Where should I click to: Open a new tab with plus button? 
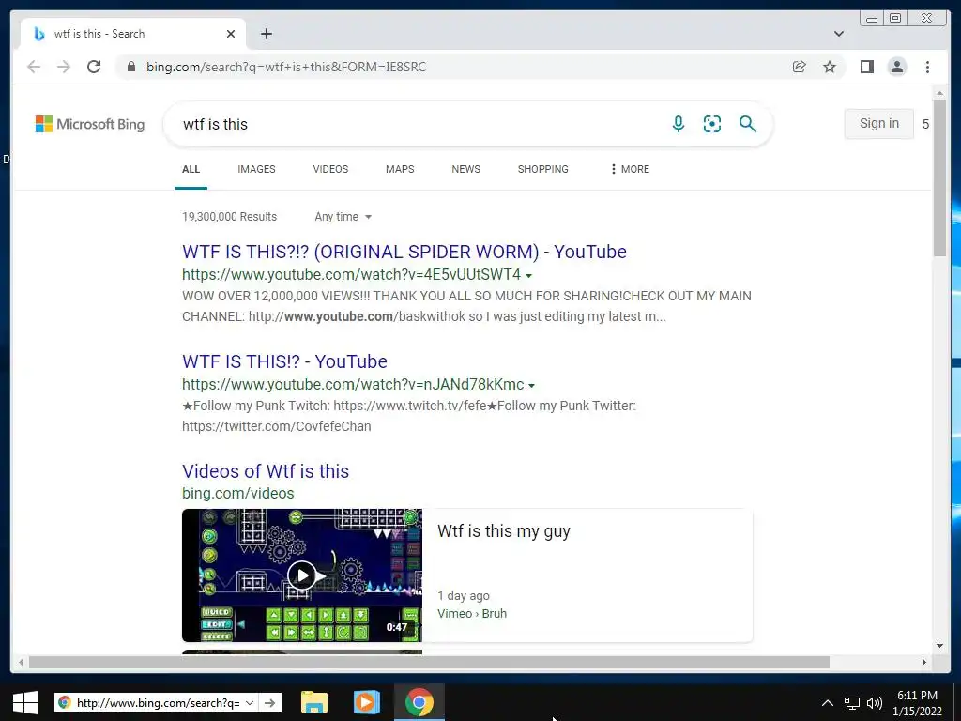tap(266, 34)
